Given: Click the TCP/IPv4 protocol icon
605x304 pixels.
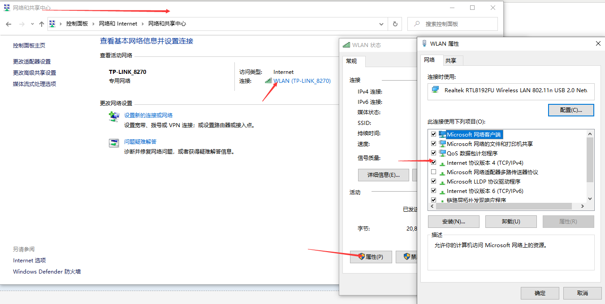Looking at the screenshot, I should 442,163.
